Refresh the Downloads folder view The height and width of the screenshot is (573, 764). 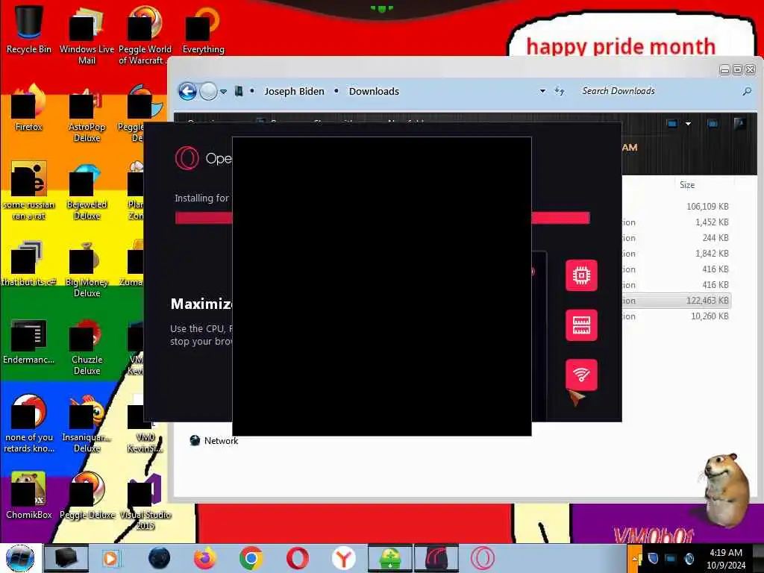pyautogui.click(x=560, y=91)
